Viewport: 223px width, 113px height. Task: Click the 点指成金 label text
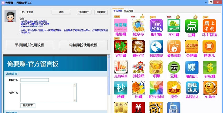pos(121,76)
